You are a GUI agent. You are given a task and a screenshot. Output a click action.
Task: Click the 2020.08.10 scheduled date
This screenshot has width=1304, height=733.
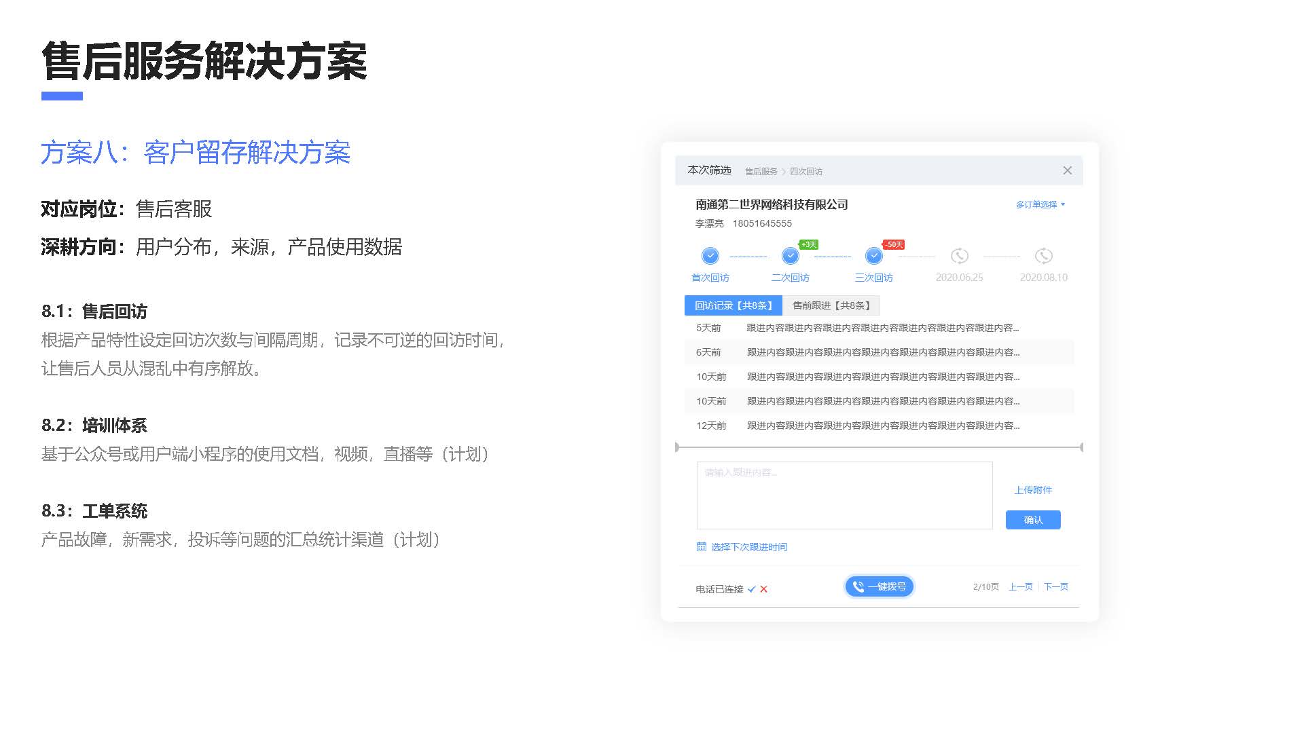coord(1044,278)
